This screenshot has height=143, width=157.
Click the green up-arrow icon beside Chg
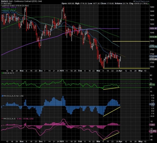click(149, 4)
